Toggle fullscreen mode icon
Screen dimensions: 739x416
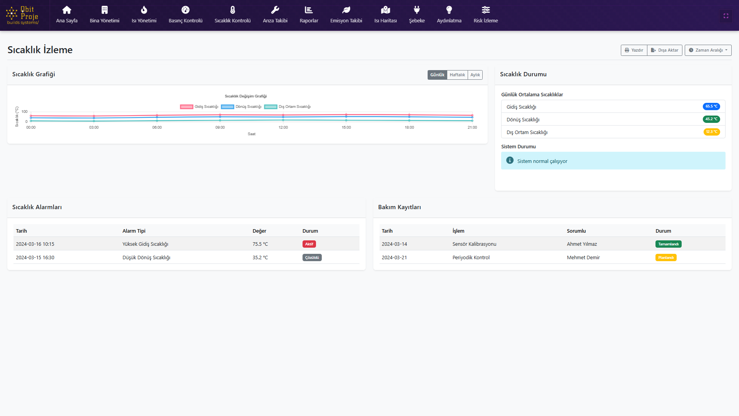[726, 16]
